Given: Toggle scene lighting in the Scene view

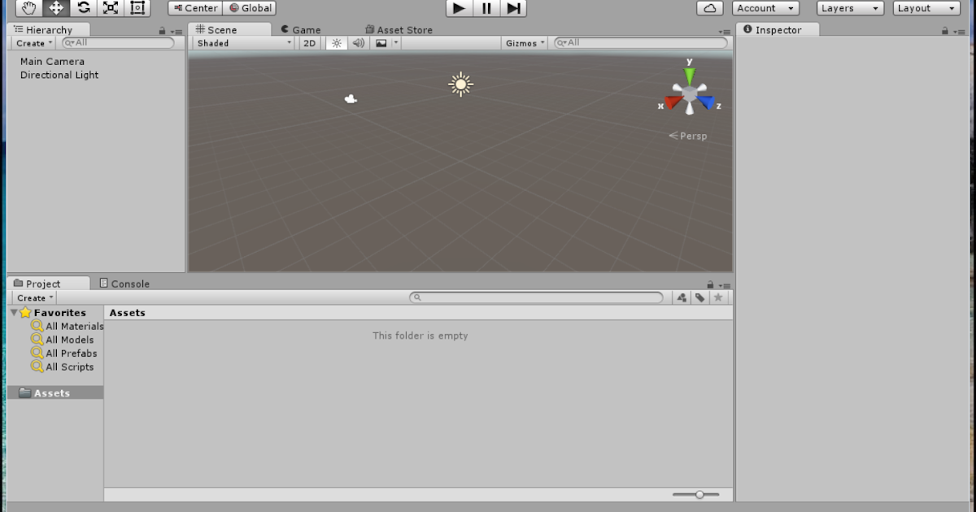Looking at the screenshot, I should (336, 43).
